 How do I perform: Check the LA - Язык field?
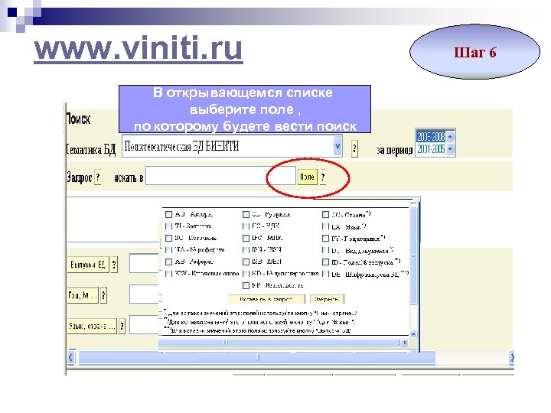pyautogui.click(x=325, y=226)
